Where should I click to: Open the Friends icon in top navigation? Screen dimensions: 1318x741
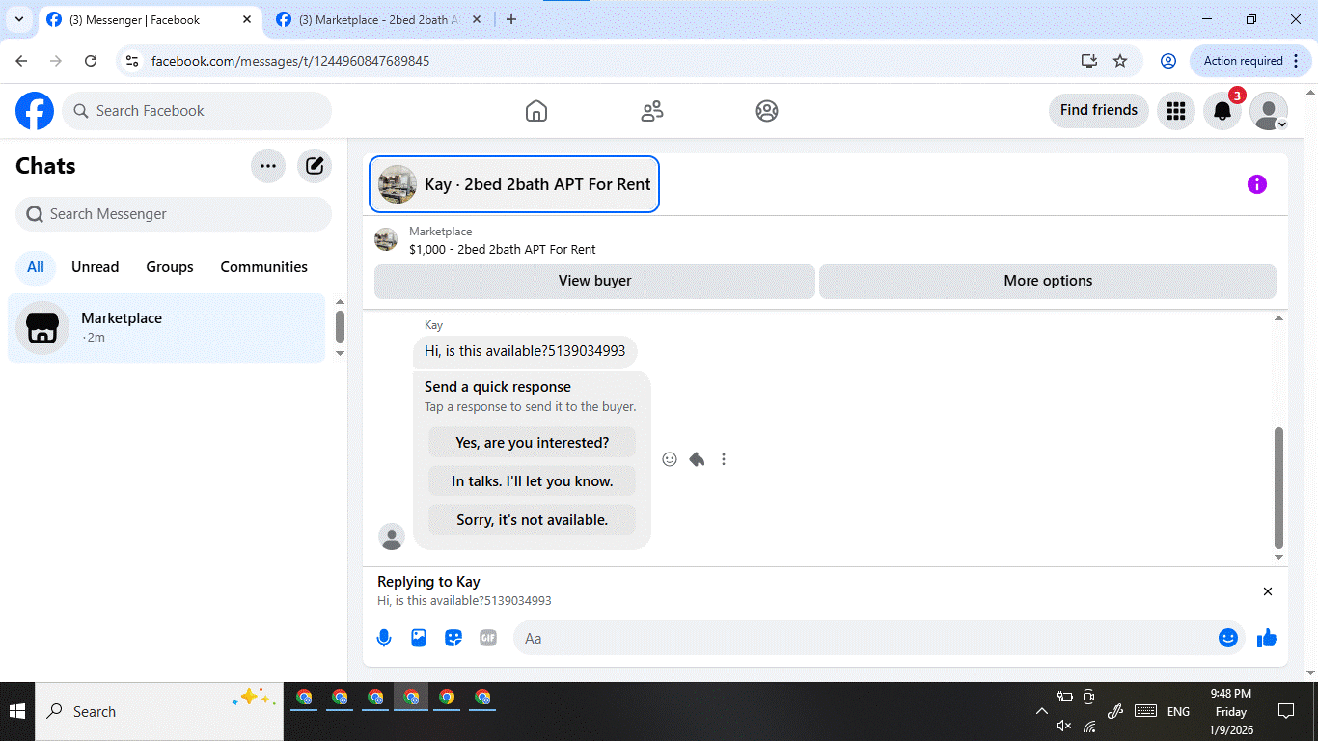tap(652, 111)
